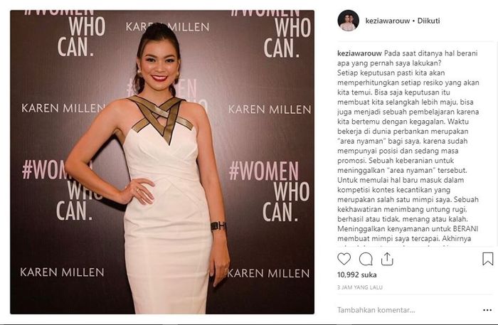Click the bottom-left KAREN MILLEN backdrop text

click(63, 272)
